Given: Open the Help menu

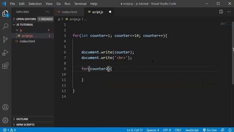Looking at the screenshot, I should 94,4.
